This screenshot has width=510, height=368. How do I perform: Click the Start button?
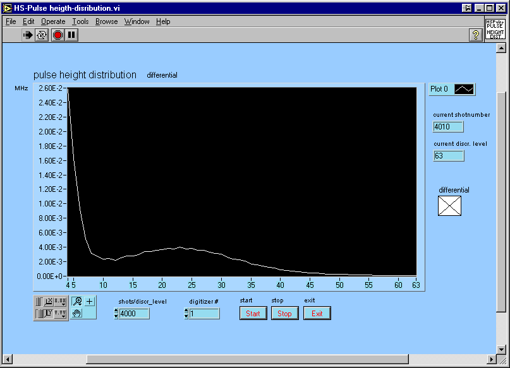pos(253,314)
